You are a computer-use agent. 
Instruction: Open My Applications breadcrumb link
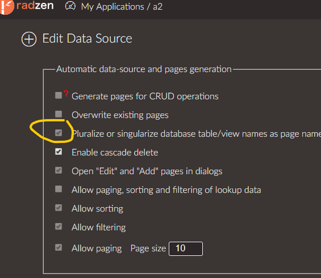[112, 7]
